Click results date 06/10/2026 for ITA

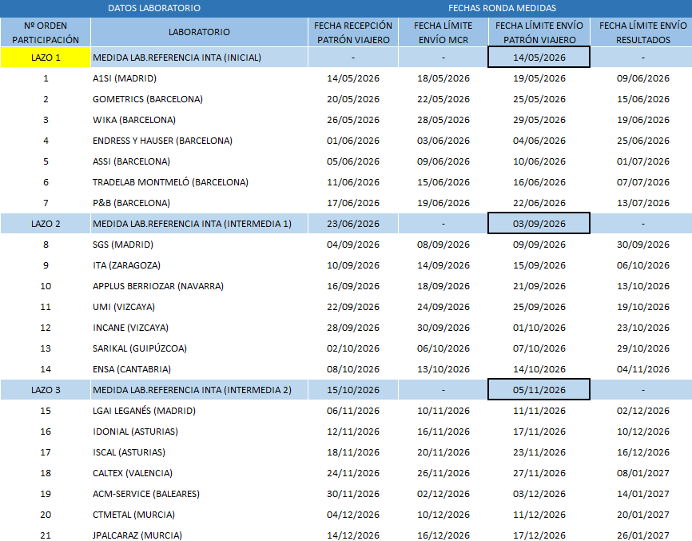(642, 265)
